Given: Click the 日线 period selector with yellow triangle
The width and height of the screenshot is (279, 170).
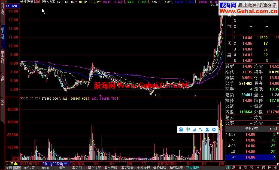Looking at the screenshot, I should 11,163.
